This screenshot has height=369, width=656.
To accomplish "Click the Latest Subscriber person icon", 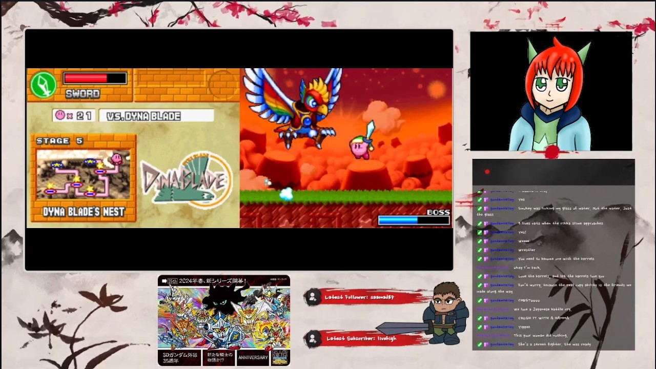I will [x=313, y=338].
